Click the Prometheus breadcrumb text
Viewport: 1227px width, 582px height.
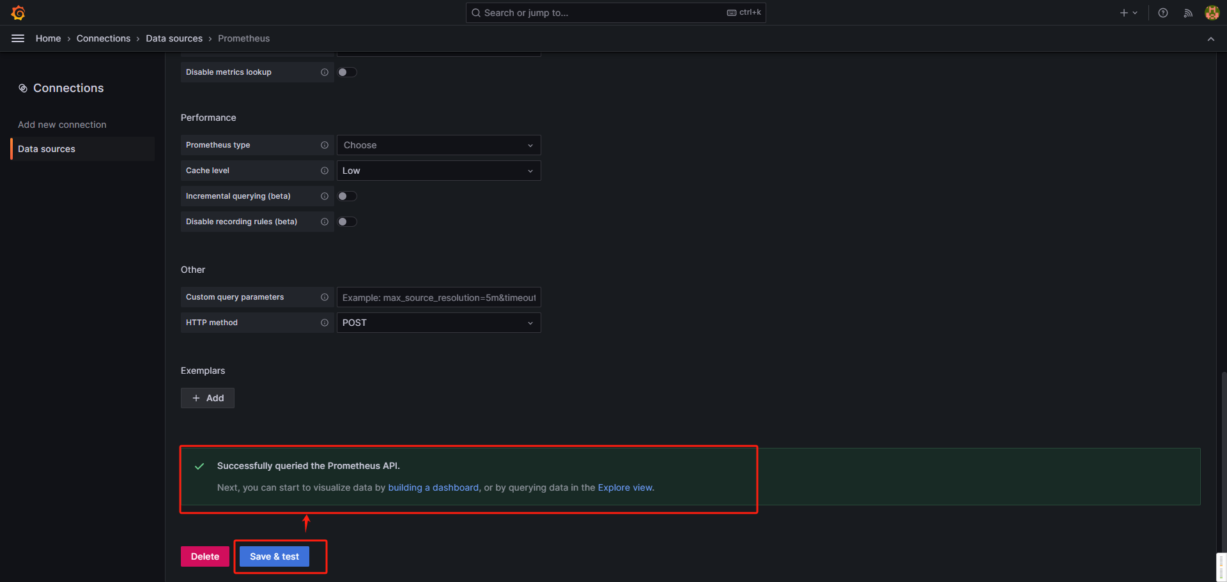pyautogui.click(x=243, y=38)
